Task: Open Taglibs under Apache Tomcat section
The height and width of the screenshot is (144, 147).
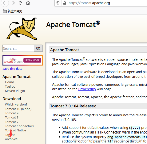Action: pyautogui.click(x=10, y=87)
